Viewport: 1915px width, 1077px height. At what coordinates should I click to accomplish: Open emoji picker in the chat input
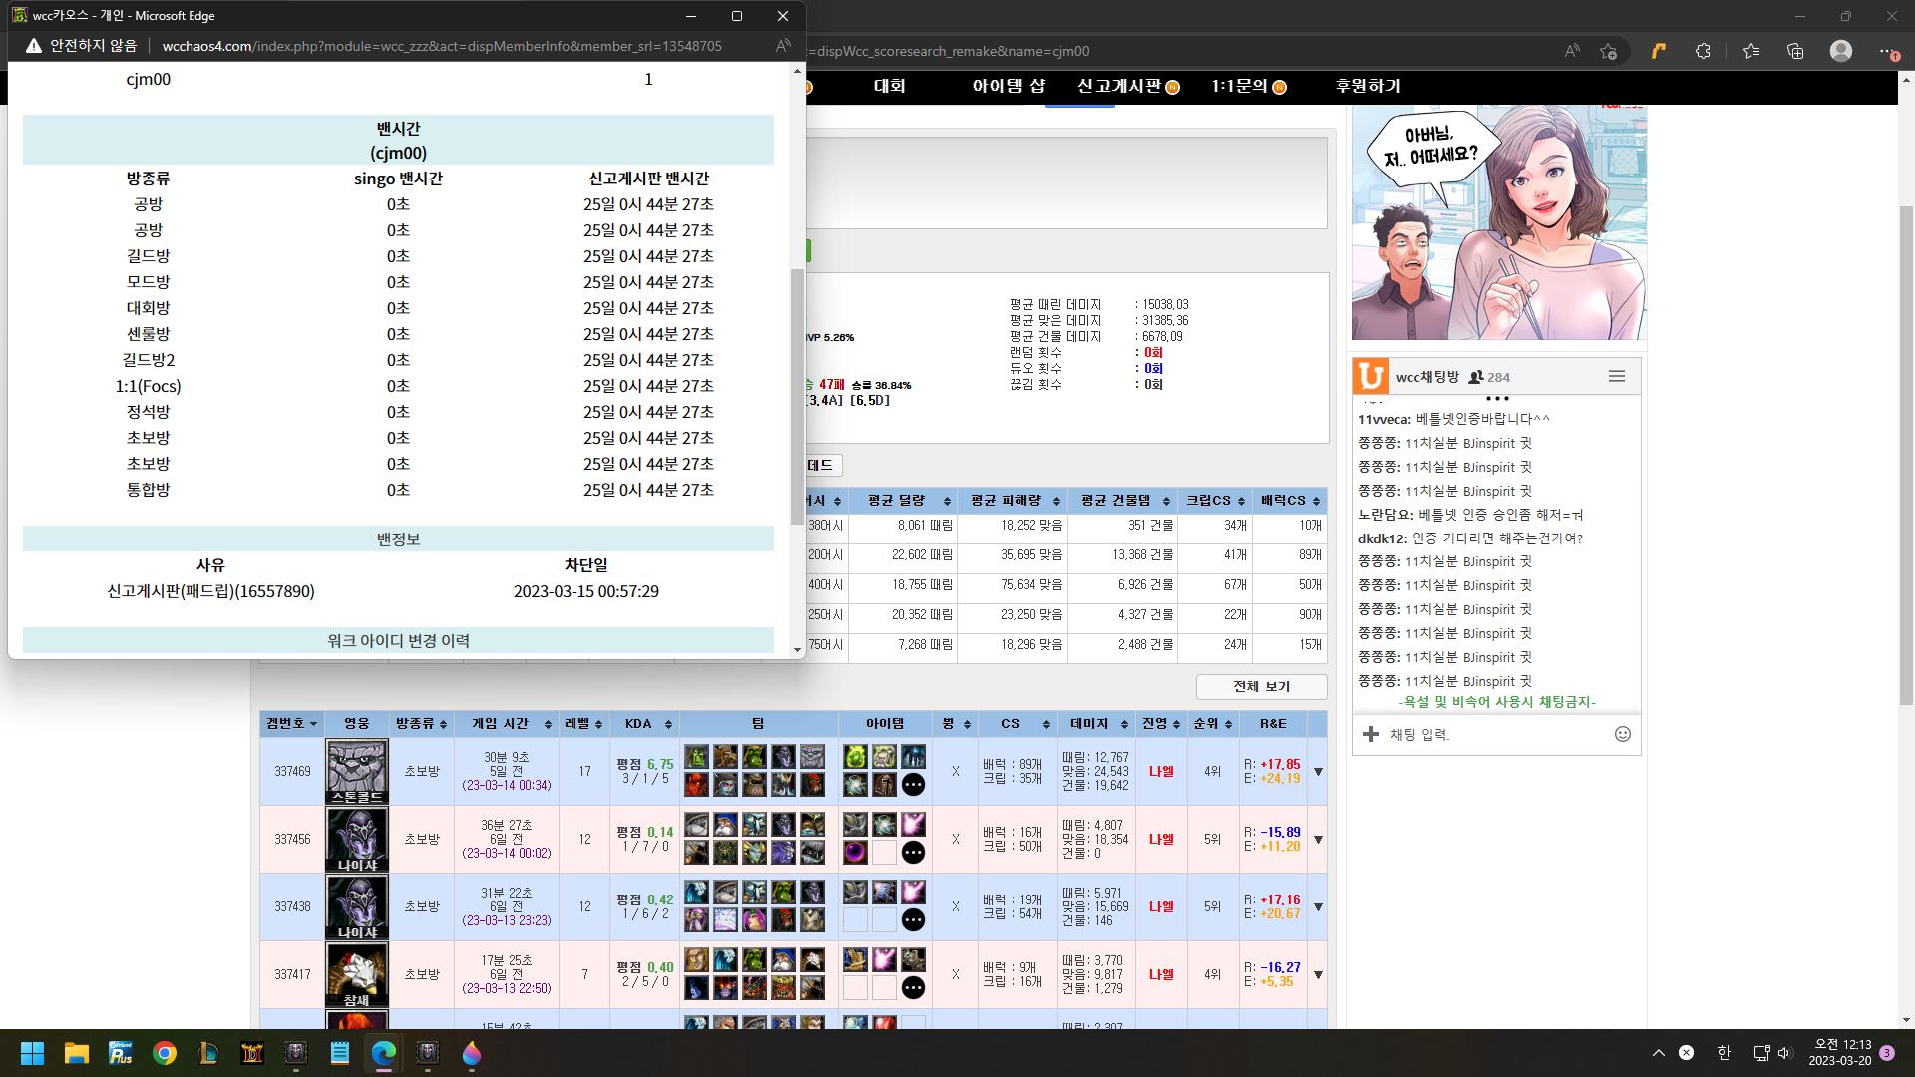tap(1623, 734)
